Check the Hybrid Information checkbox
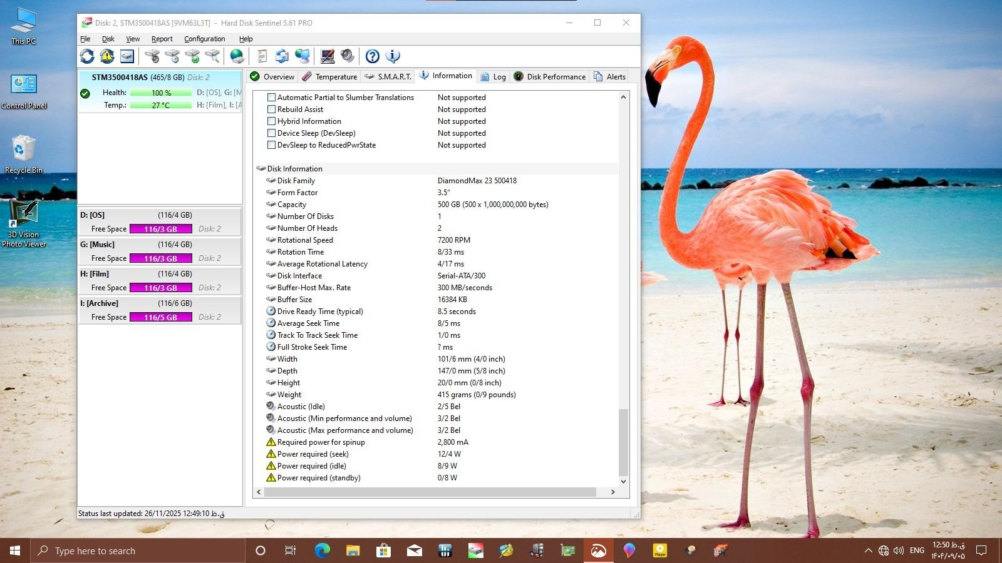This screenshot has width=1002, height=563. [271, 121]
